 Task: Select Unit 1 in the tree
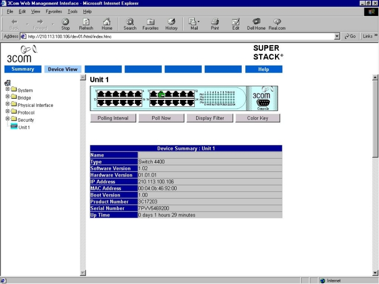click(24, 127)
